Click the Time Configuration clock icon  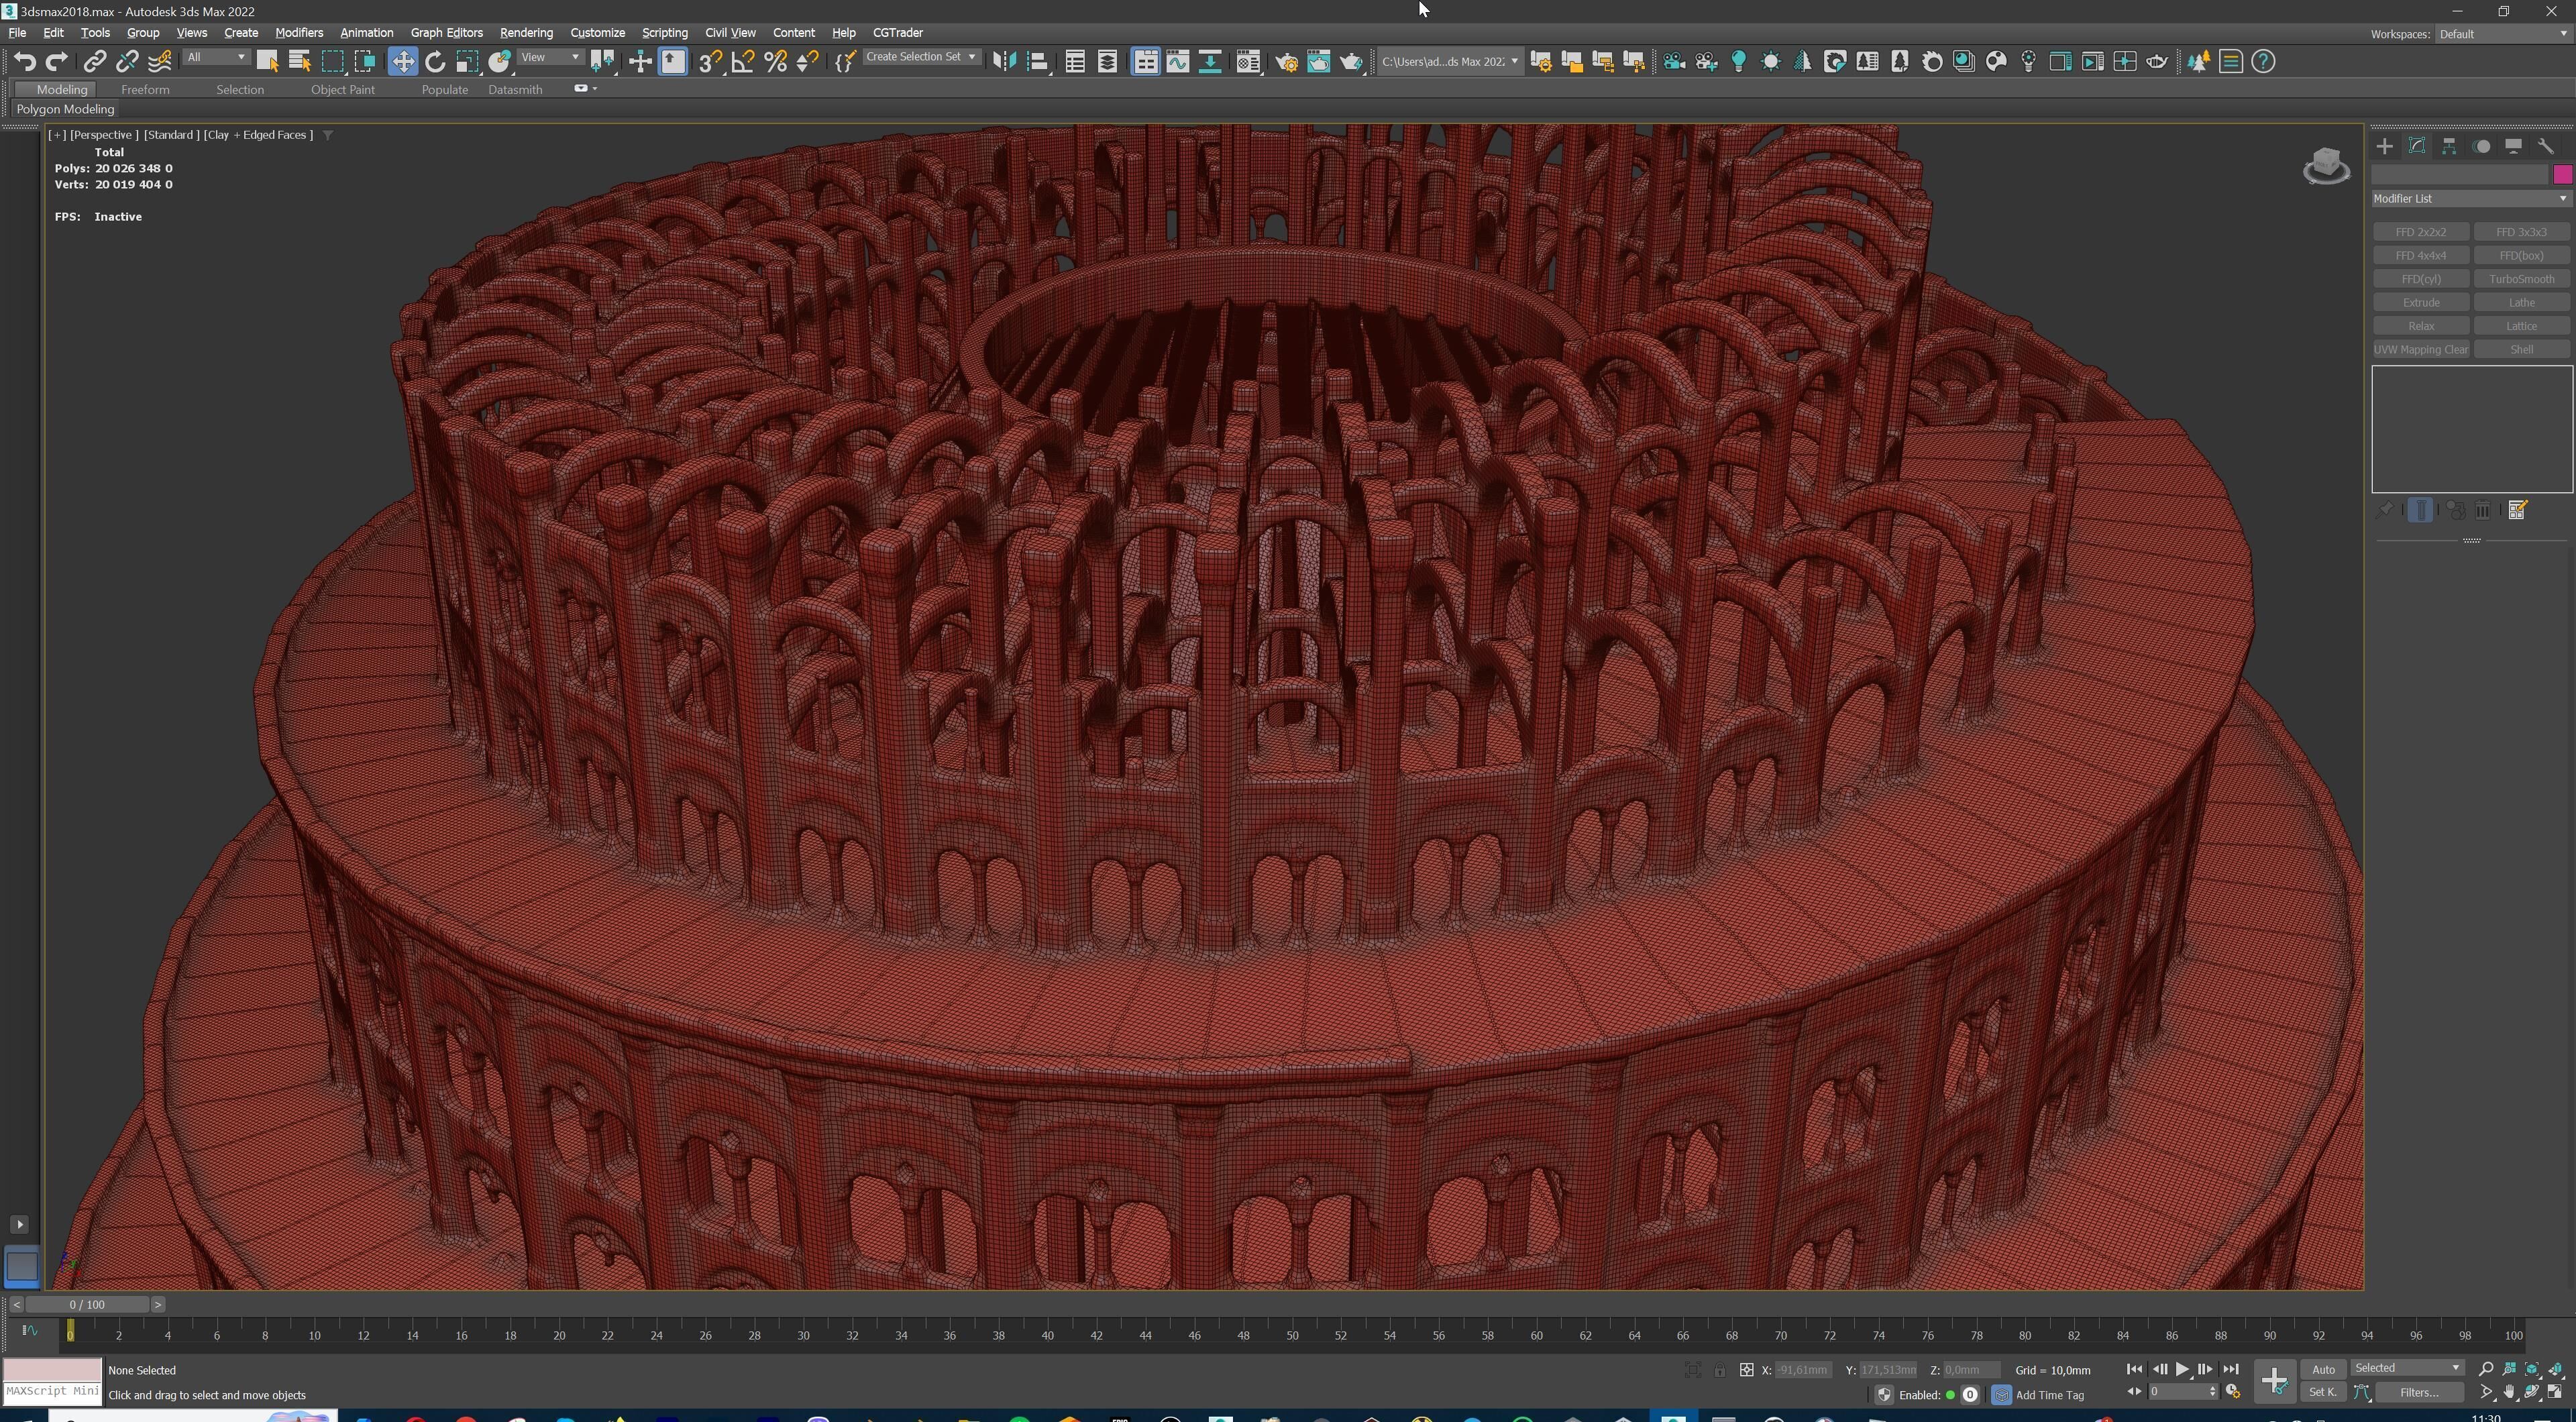(x=2232, y=1392)
